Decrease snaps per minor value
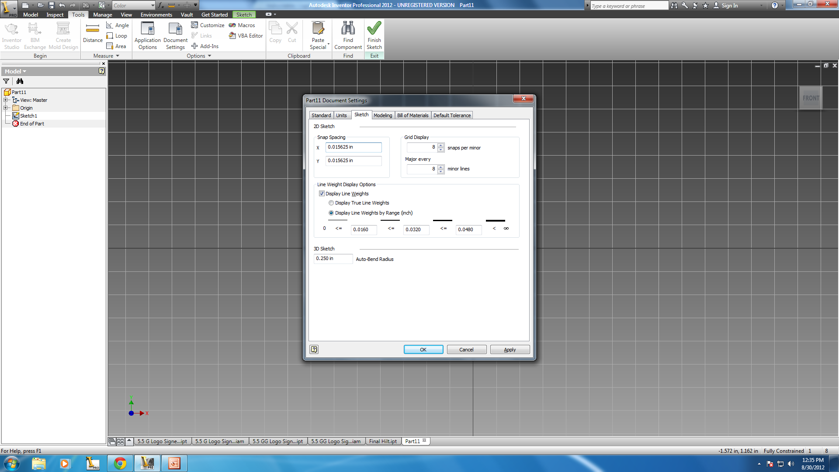The image size is (839, 472). coord(441,150)
